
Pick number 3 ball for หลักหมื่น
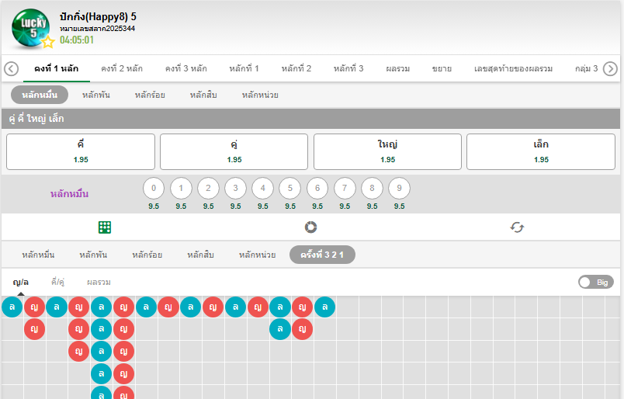(236, 189)
